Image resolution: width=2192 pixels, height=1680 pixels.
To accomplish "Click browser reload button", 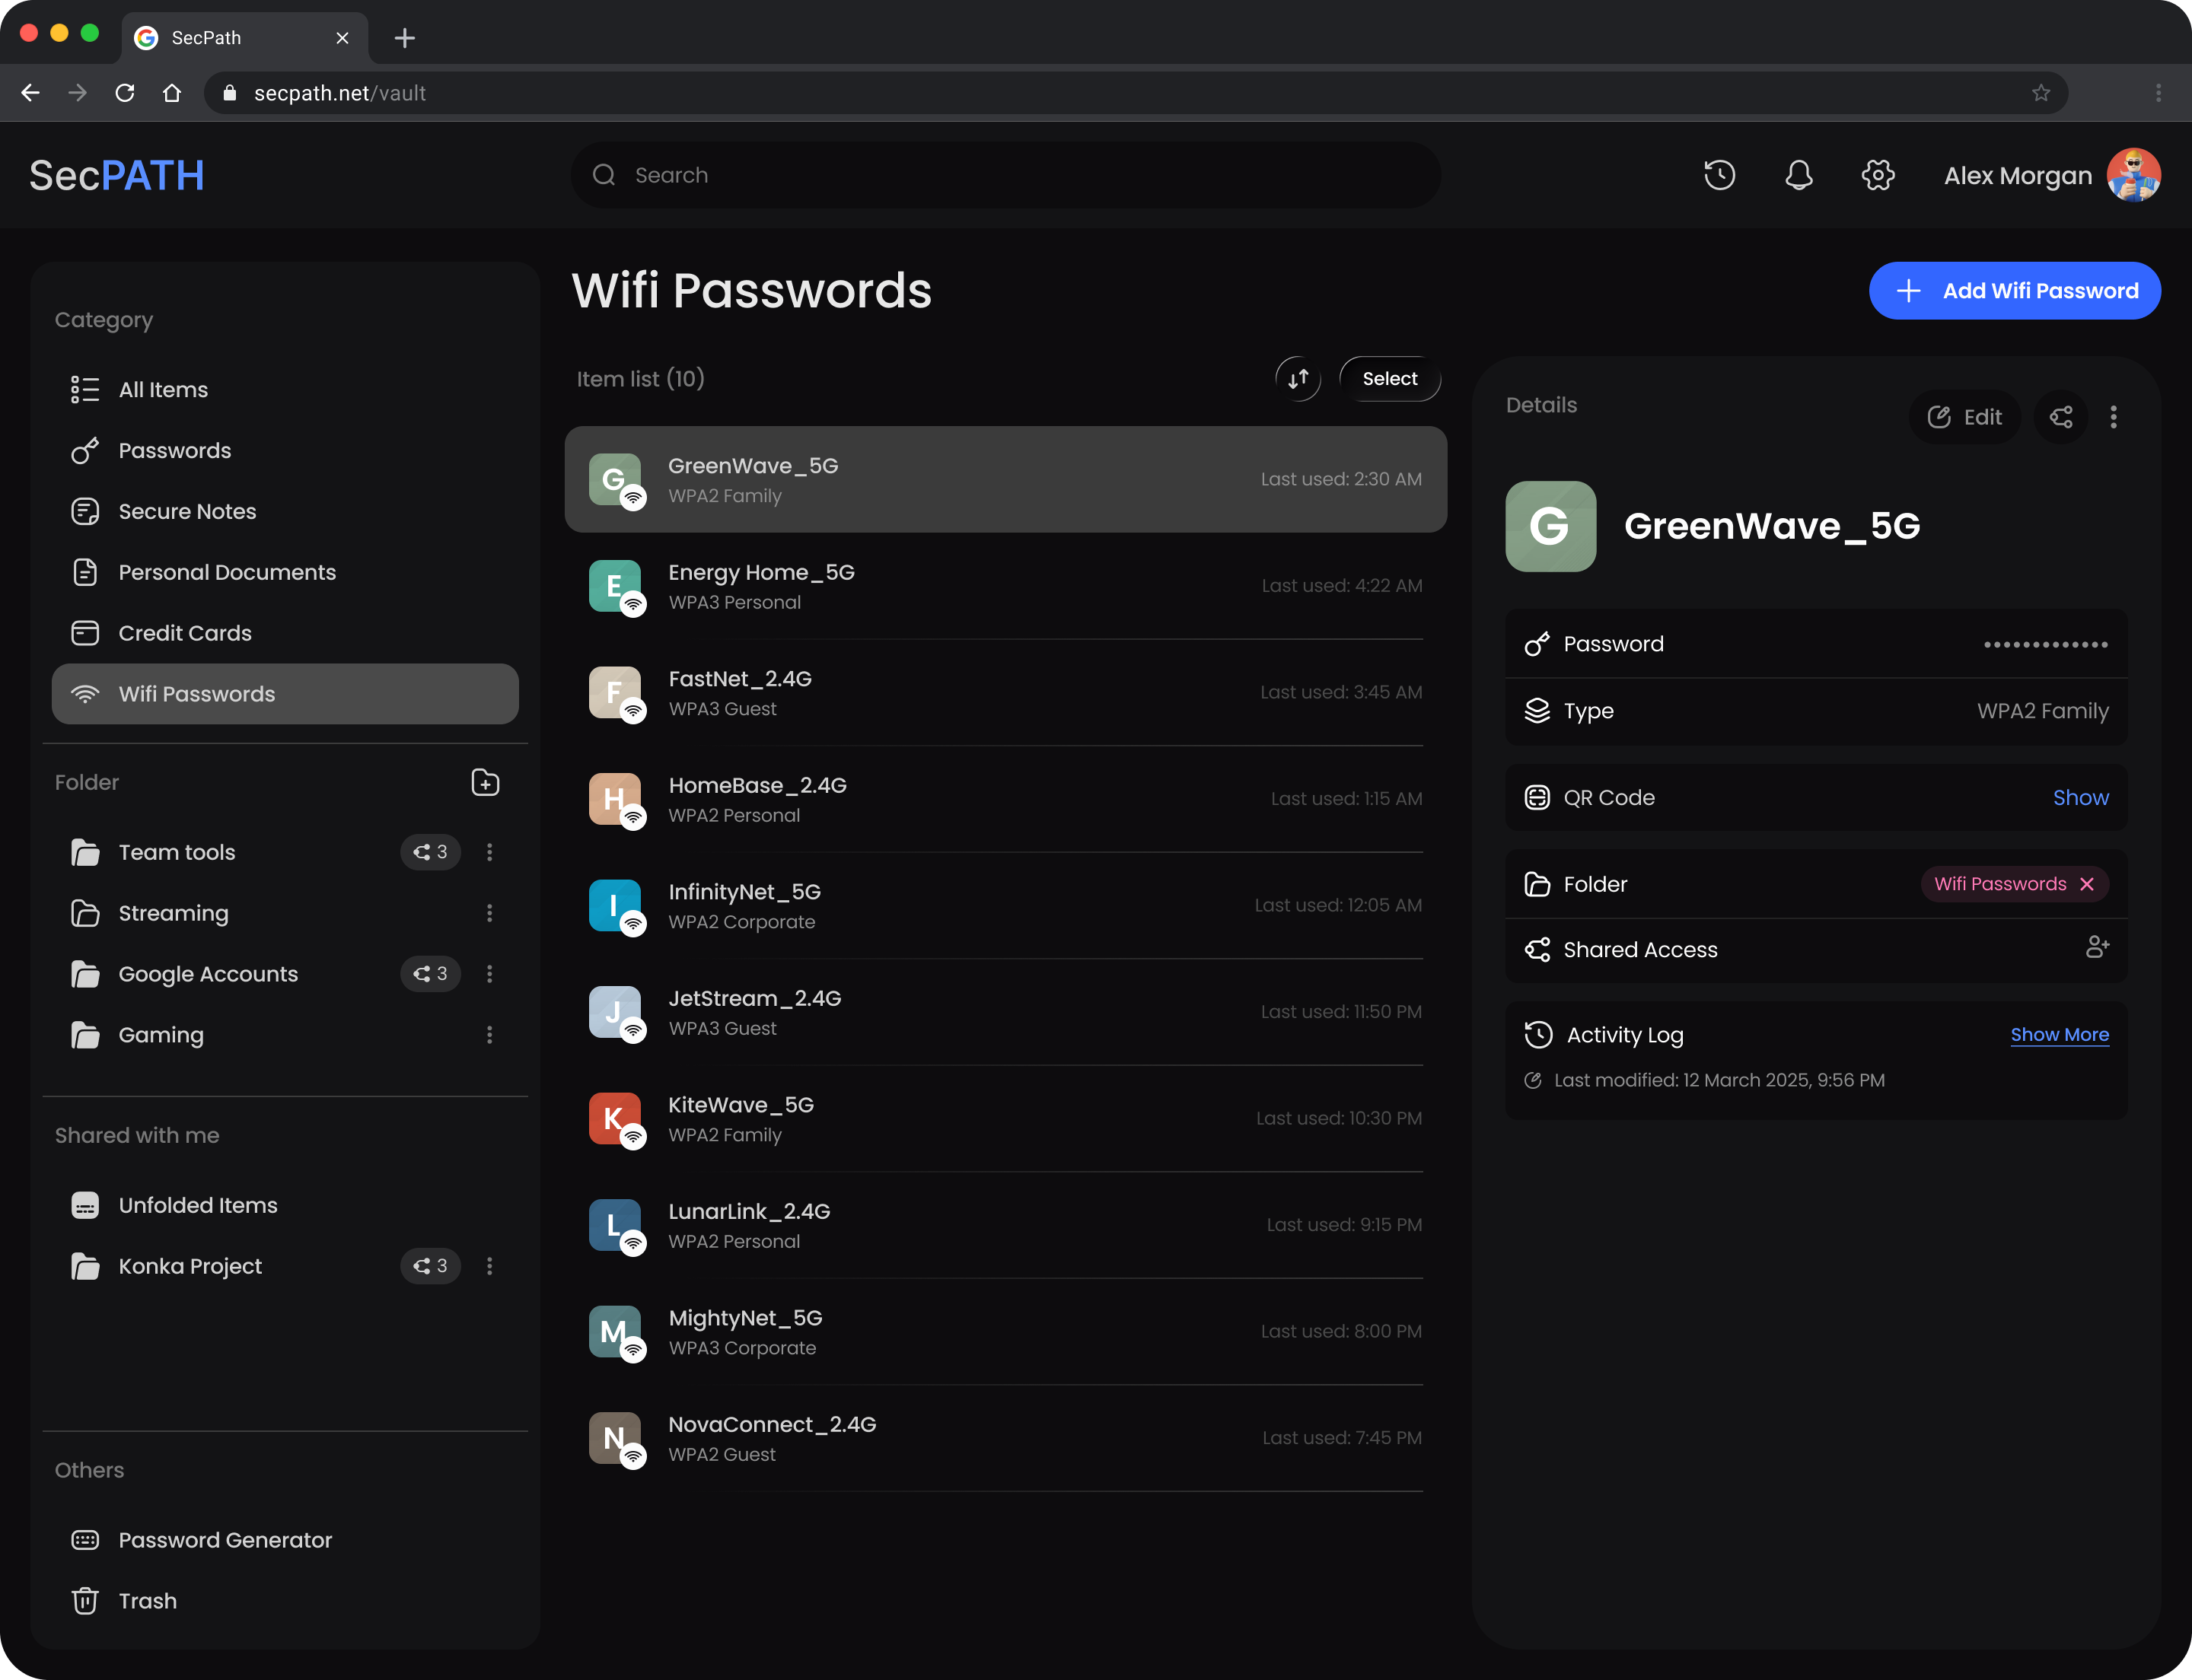I will click(125, 93).
